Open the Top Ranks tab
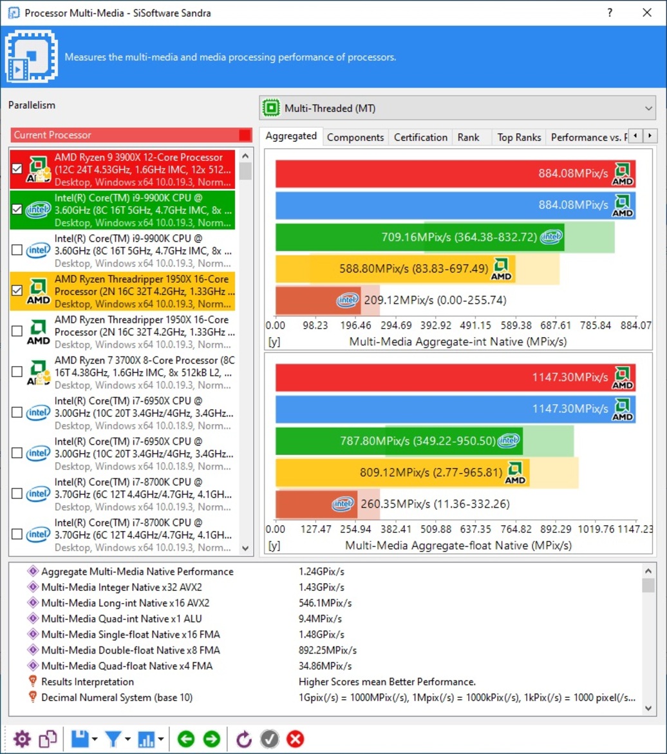Viewport: 667px width, 754px height. coord(519,137)
